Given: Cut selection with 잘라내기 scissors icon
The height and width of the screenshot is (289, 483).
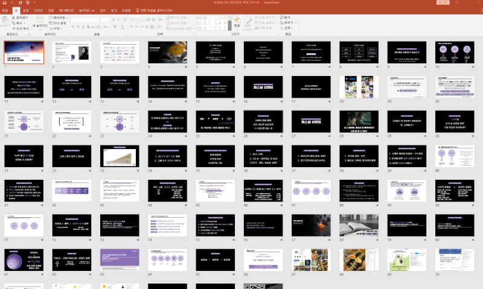Looking at the screenshot, I should tap(14, 18).
